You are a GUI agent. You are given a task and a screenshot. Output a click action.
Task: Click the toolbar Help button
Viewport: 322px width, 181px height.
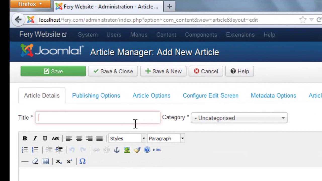tap(239, 71)
